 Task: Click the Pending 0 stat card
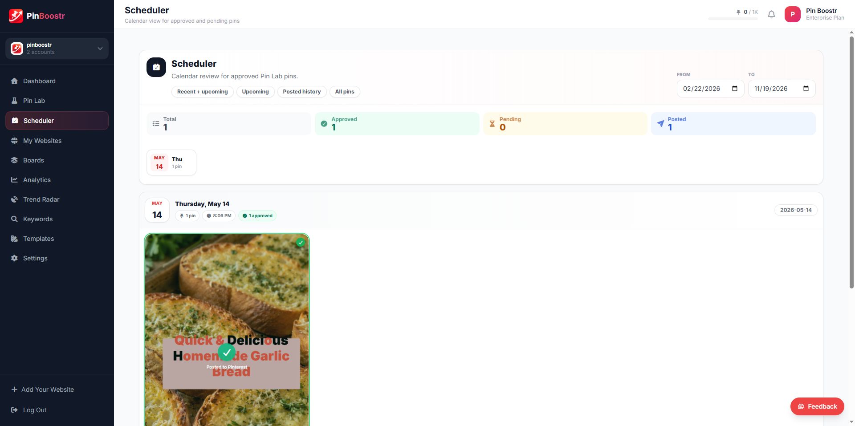[565, 124]
